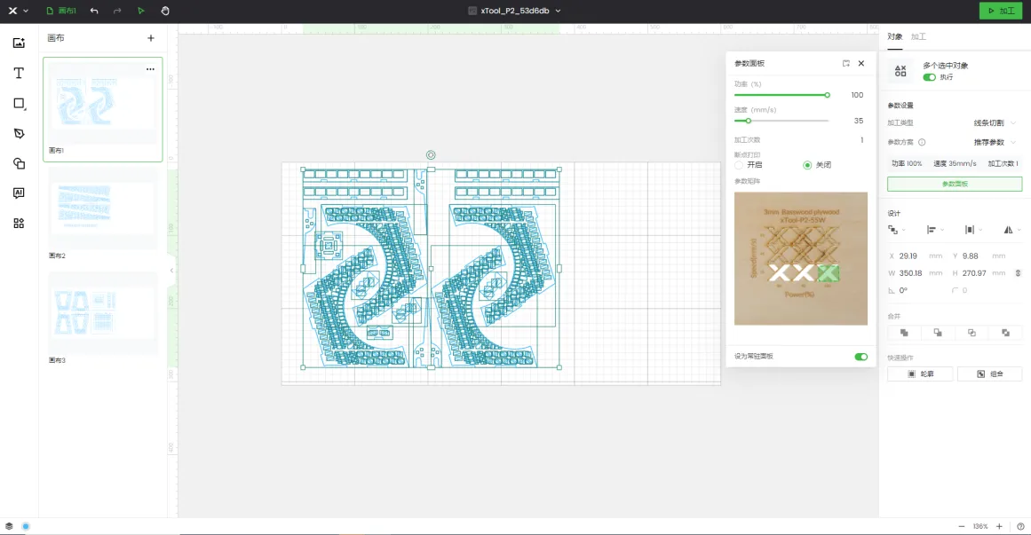Adjust the 功率 power slider handle
Viewport: 1031px width, 535px height.
coord(827,95)
